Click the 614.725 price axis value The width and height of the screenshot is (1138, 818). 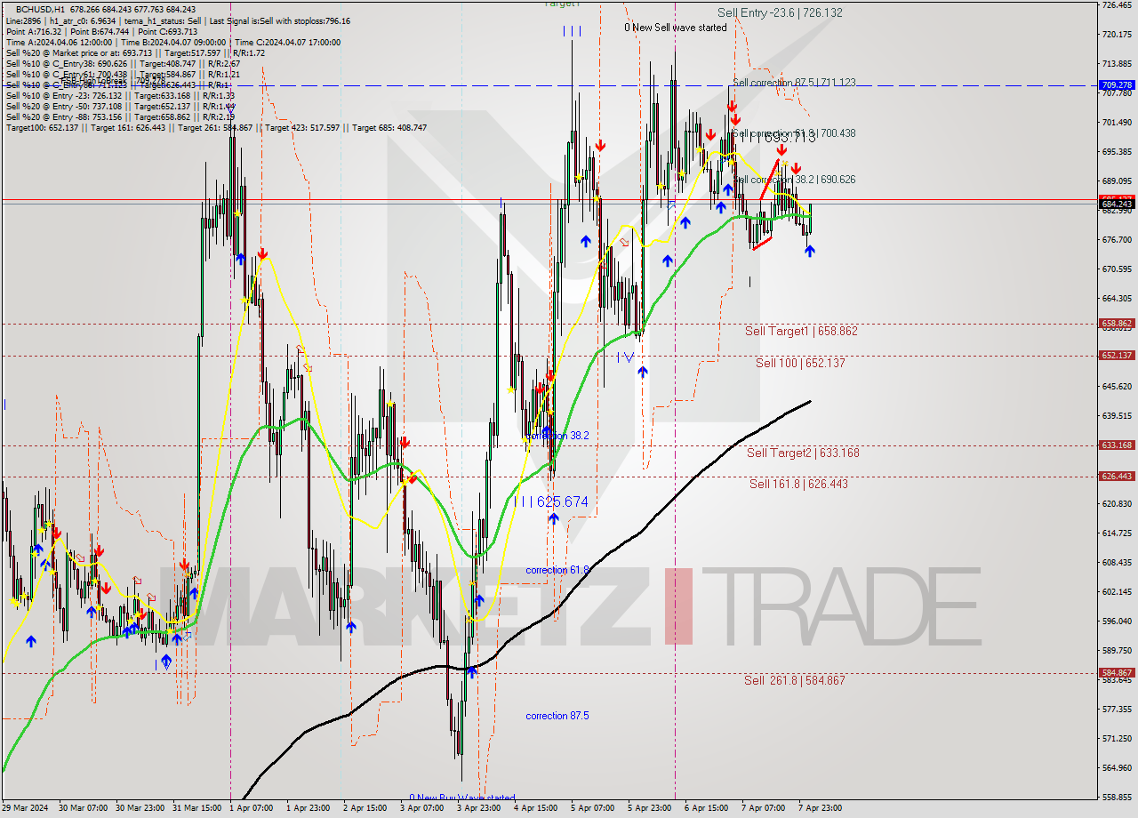pos(1117,533)
